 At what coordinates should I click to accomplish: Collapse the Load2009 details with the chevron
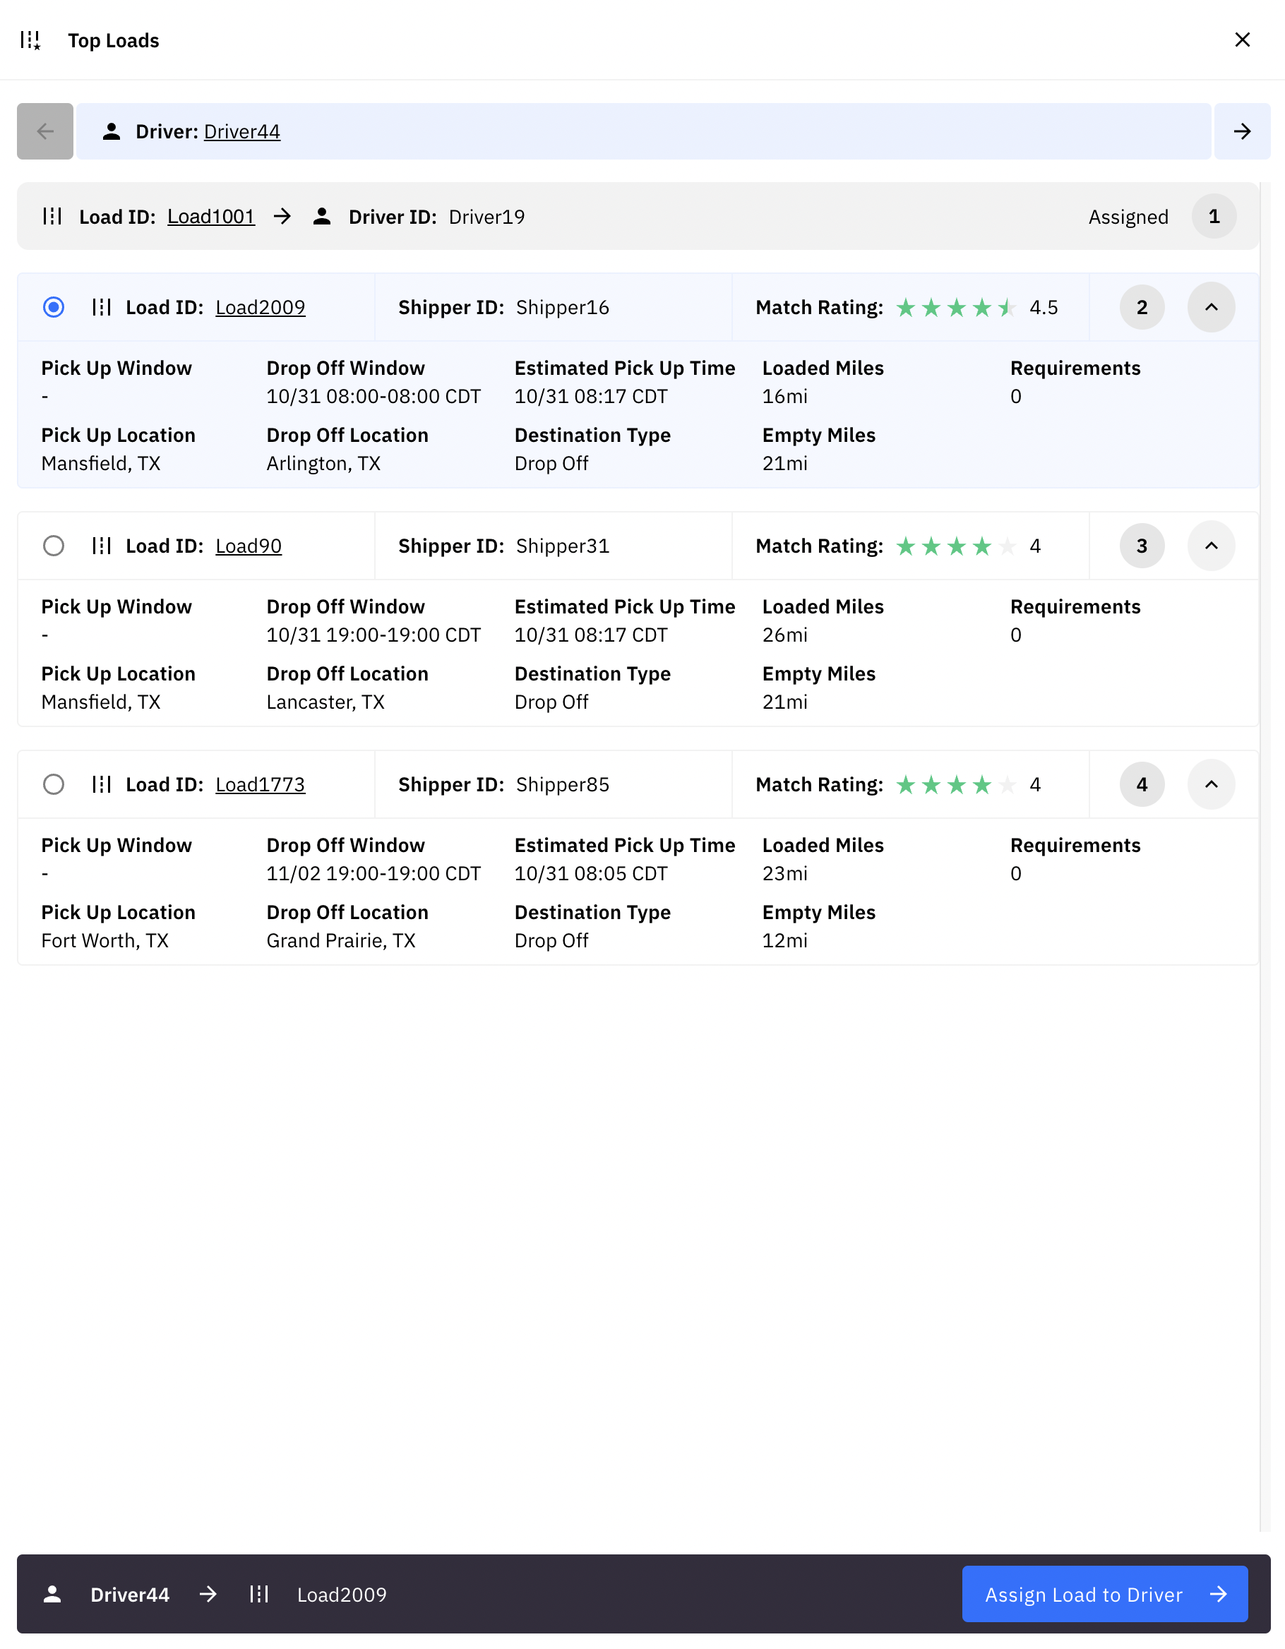pos(1210,307)
